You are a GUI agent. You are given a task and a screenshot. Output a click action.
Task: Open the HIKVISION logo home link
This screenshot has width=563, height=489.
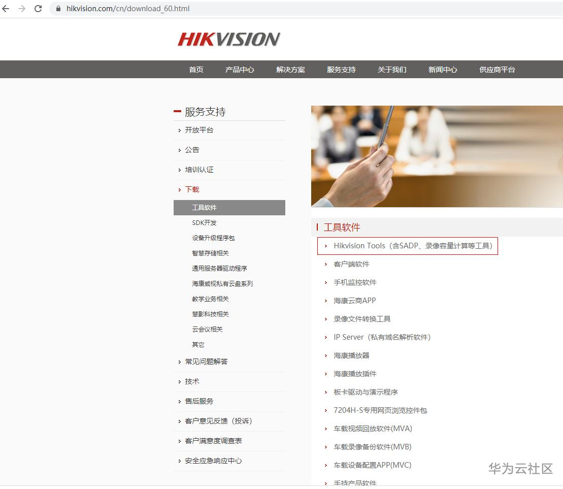tap(229, 39)
